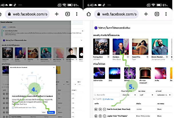
Task: Open a new tab in right browser
Action: pyautogui.click(x=146, y=14)
